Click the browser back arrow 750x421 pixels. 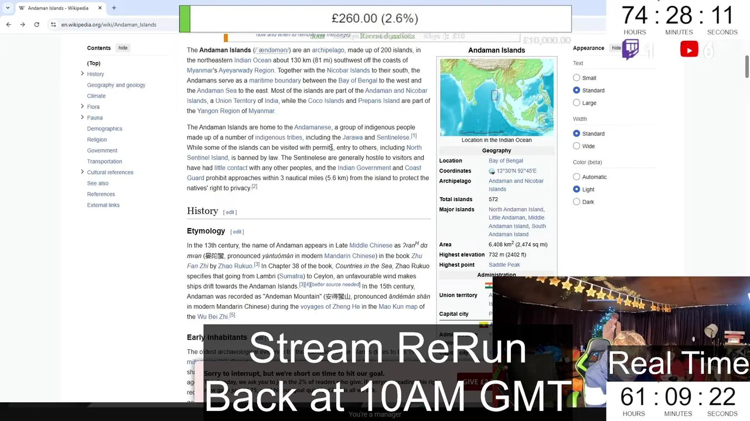coord(8,25)
